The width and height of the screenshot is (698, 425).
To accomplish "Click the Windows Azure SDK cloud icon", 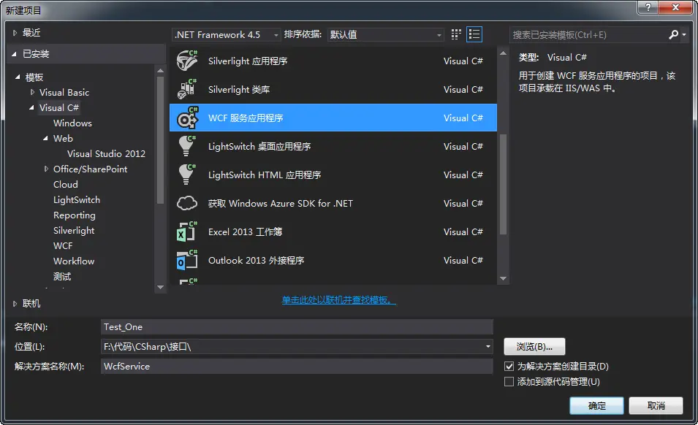I will click(187, 203).
